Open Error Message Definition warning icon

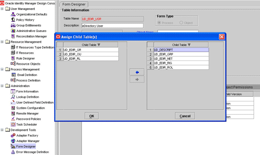click(x=13, y=152)
